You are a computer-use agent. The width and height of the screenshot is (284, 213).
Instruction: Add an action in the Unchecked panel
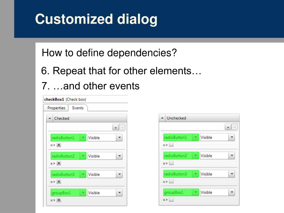(228, 127)
